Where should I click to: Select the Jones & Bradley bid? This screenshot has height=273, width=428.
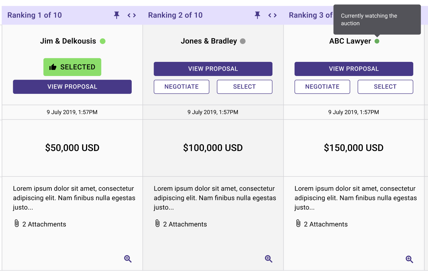[x=245, y=87]
